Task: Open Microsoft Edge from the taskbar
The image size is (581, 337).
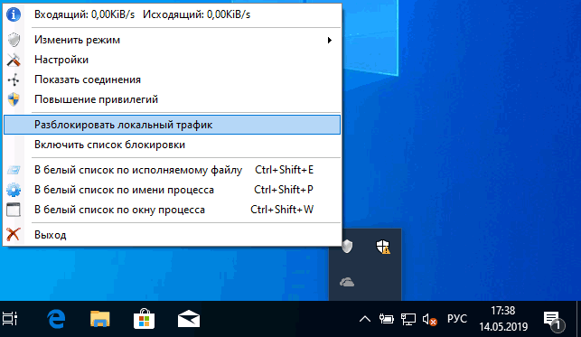Action: [56, 319]
